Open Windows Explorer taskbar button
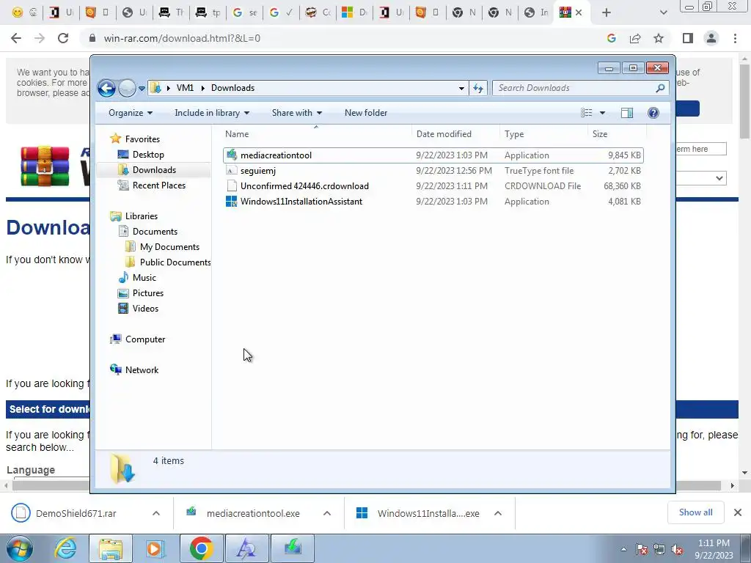 pyautogui.click(x=111, y=548)
